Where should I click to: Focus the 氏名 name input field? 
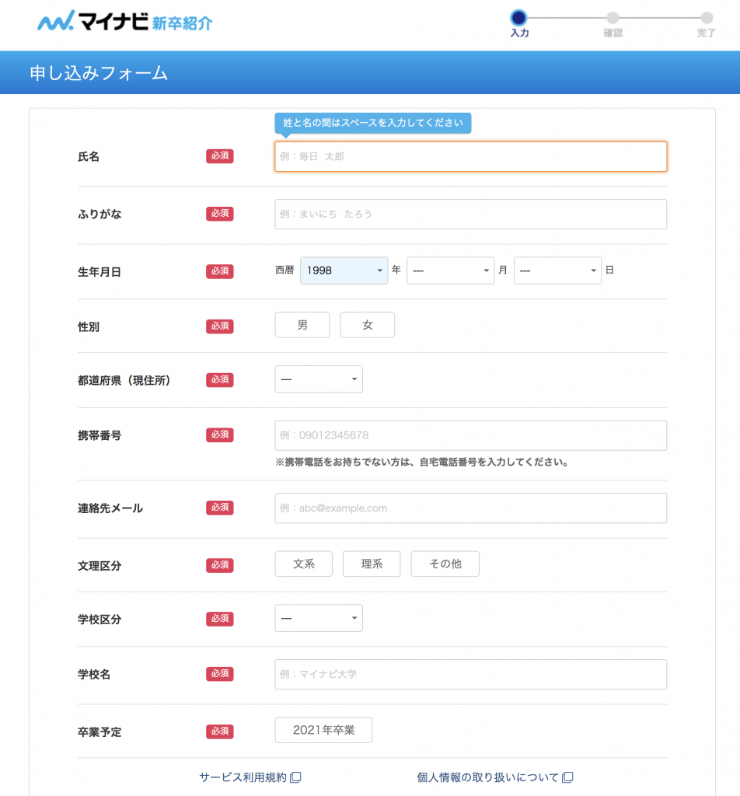point(471,156)
